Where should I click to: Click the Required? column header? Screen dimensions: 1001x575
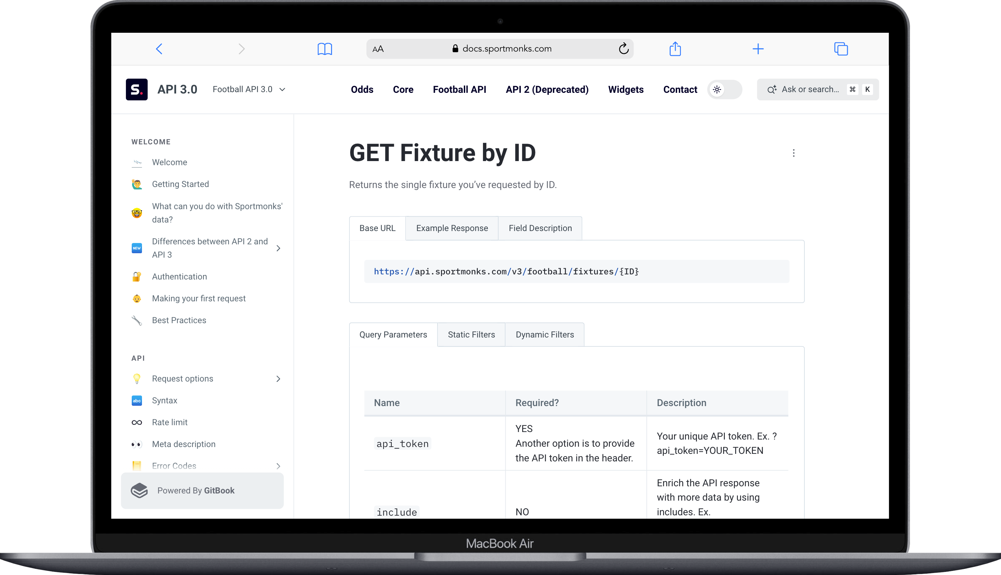[576, 403]
